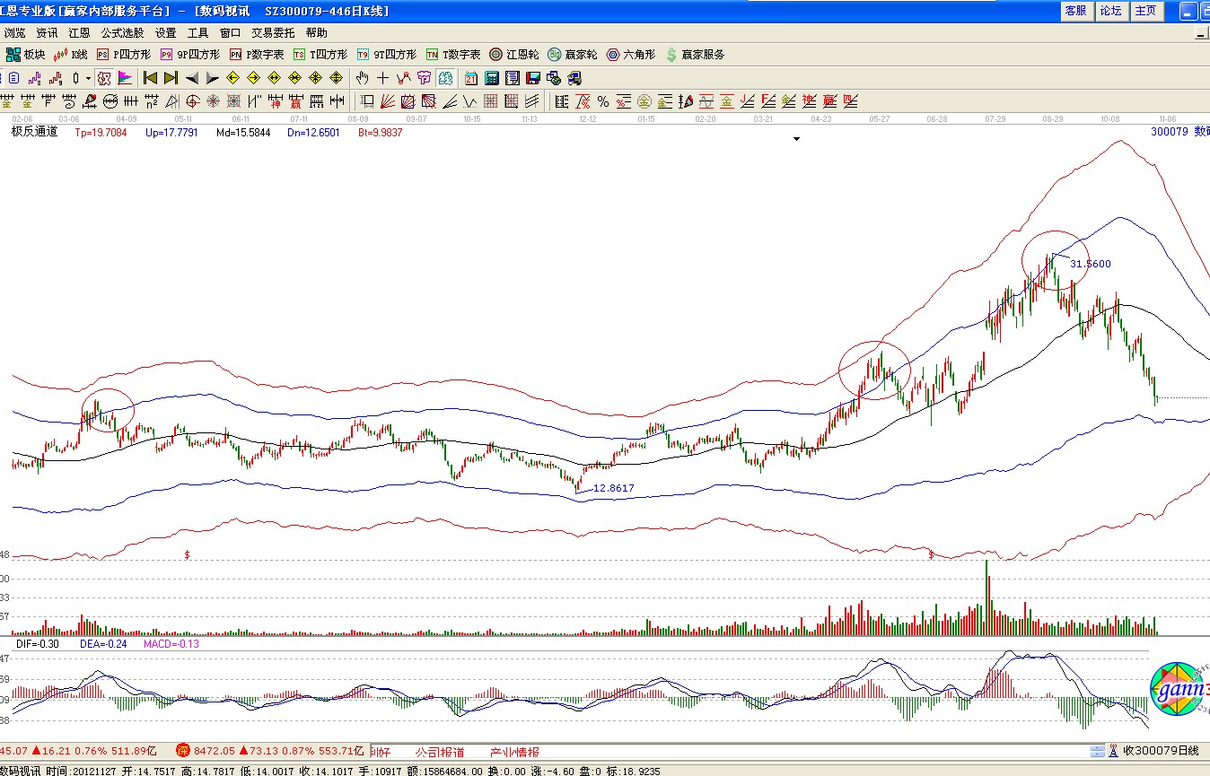
Task: Click the 江恩轮 Gann wheel icon
Action: tap(495, 55)
